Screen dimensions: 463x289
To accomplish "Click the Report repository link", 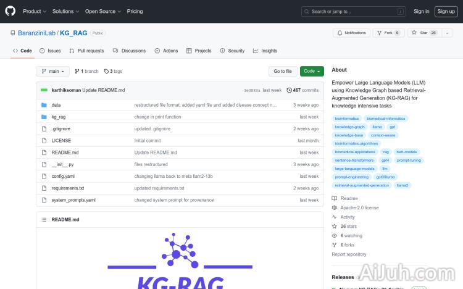I will point(349,254).
